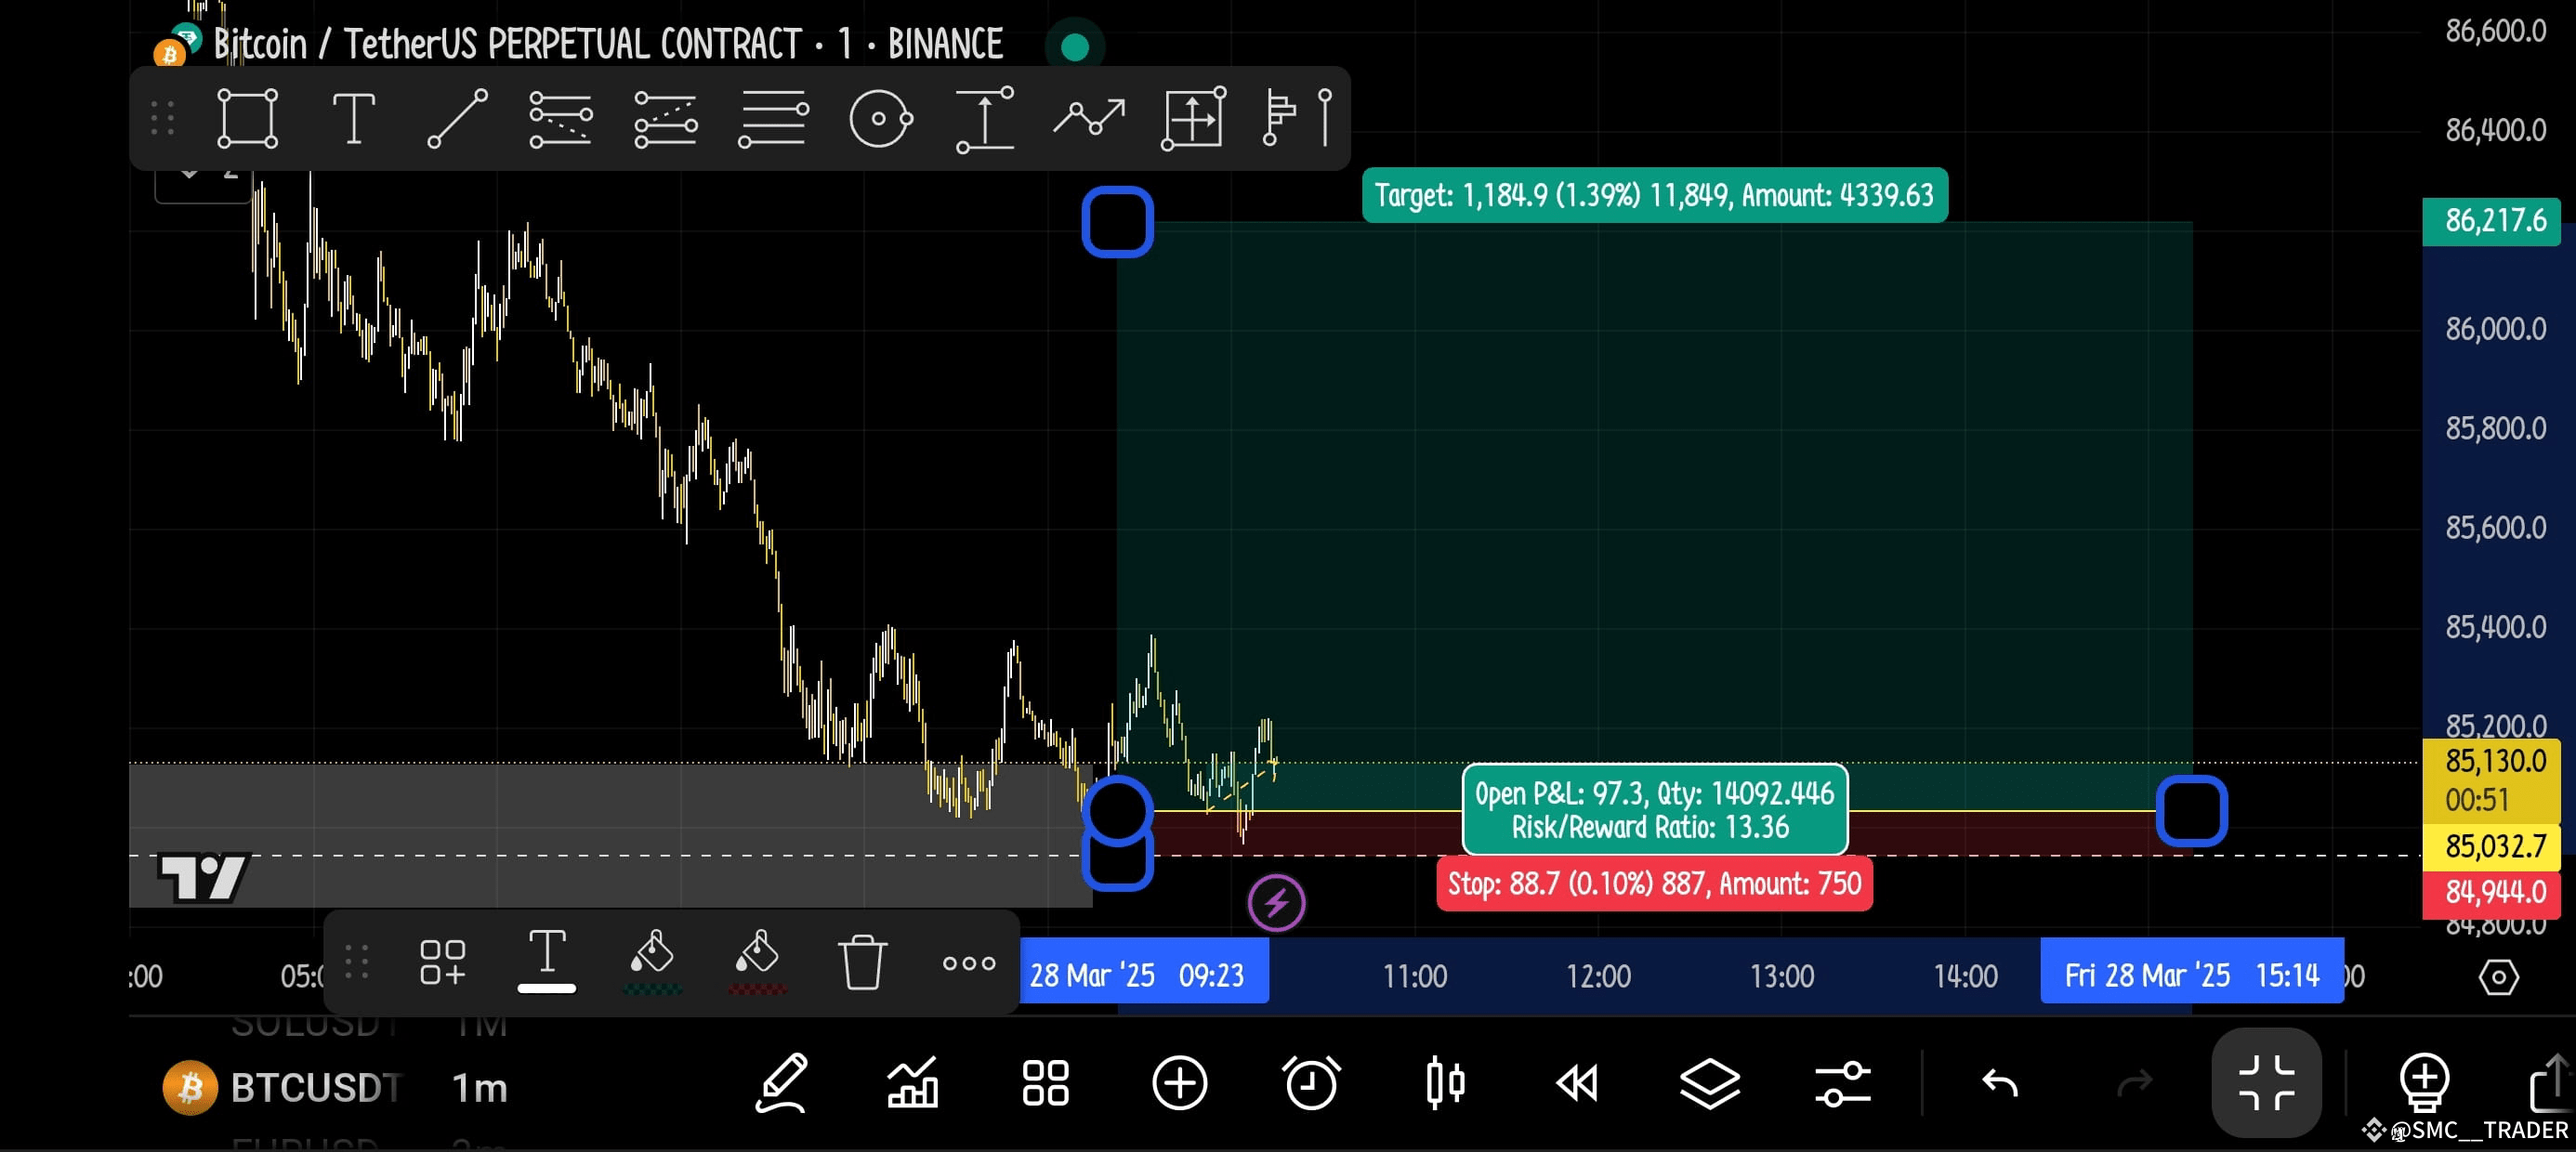Open the 1m timeframe selector

coord(480,1087)
